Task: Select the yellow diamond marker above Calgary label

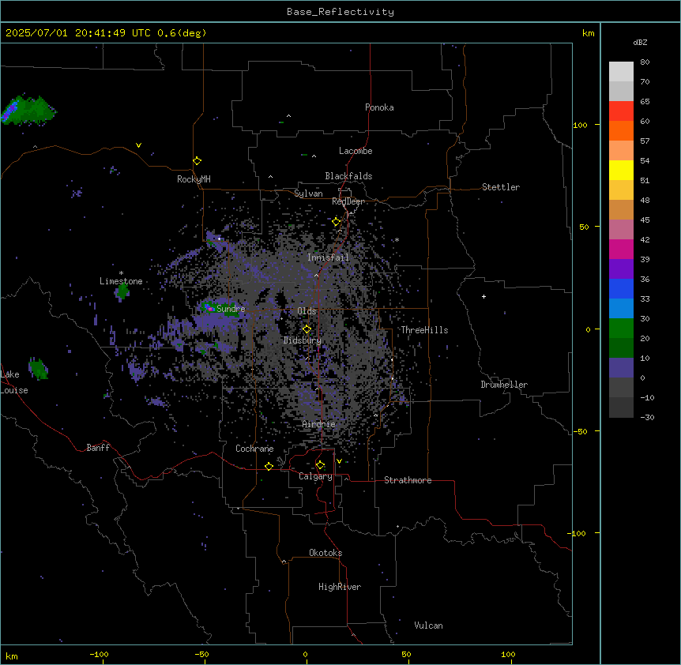Action: point(320,465)
